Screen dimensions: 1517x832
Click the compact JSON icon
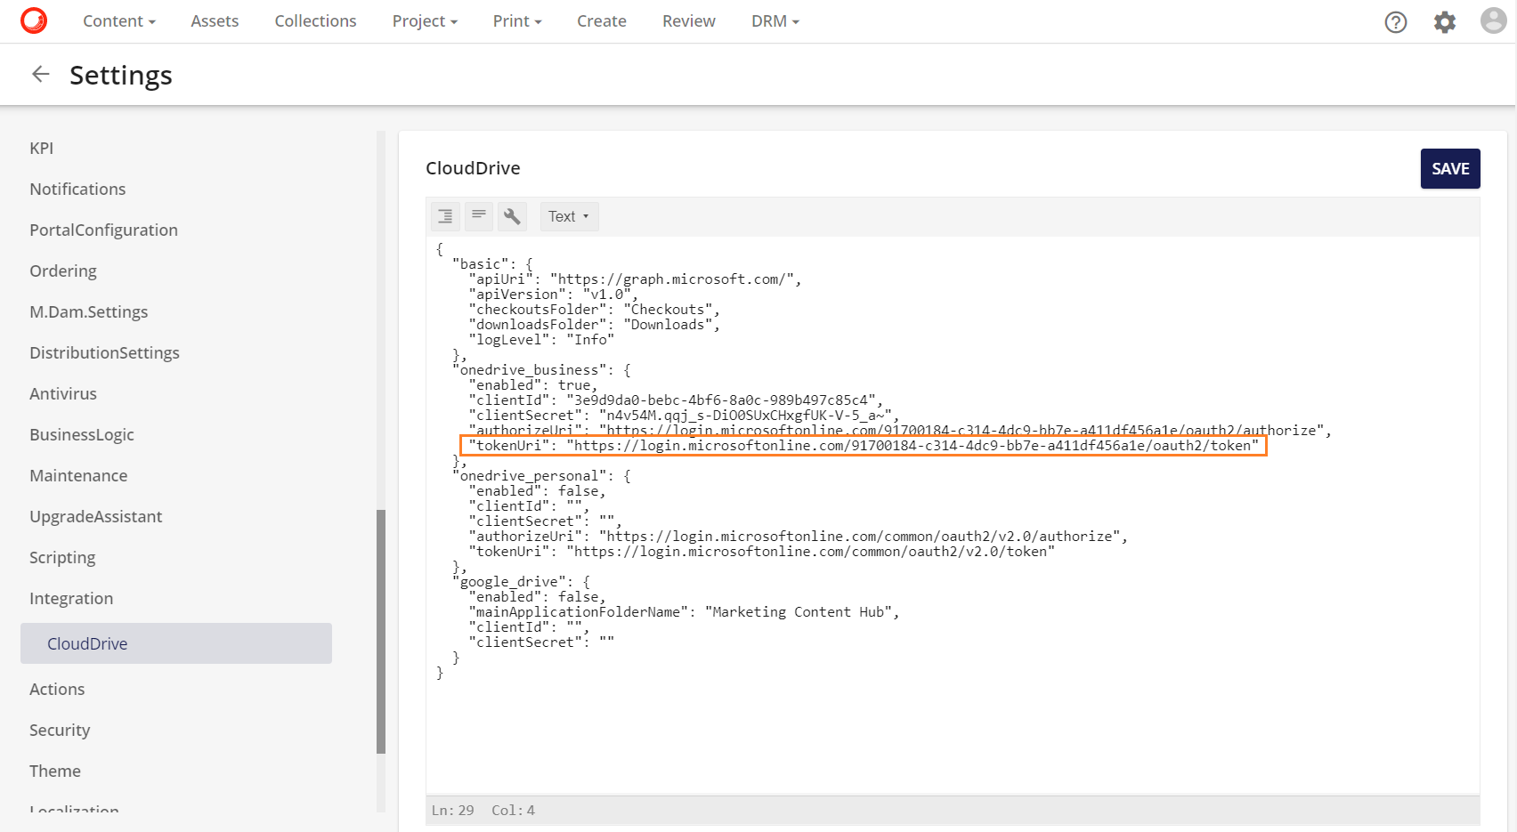tap(479, 216)
